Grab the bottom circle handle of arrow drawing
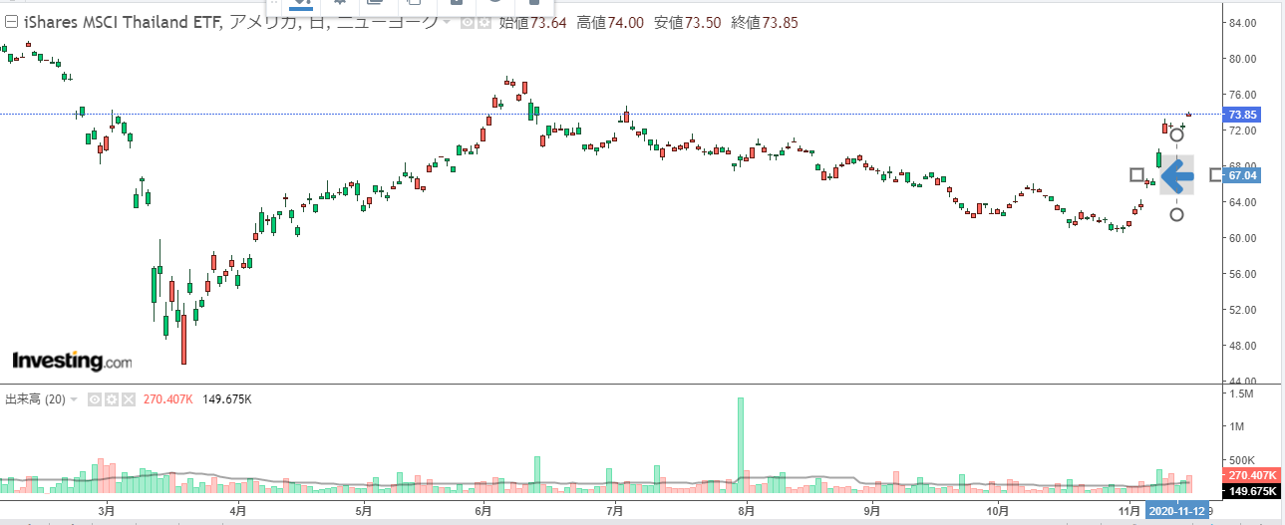The image size is (1285, 525). (x=1177, y=214)
